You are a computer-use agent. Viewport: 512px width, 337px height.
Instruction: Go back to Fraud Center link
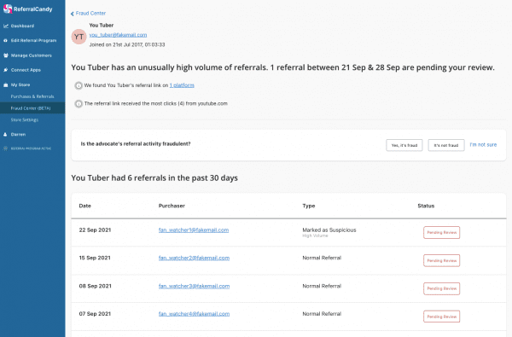click(x=90, y=14)
